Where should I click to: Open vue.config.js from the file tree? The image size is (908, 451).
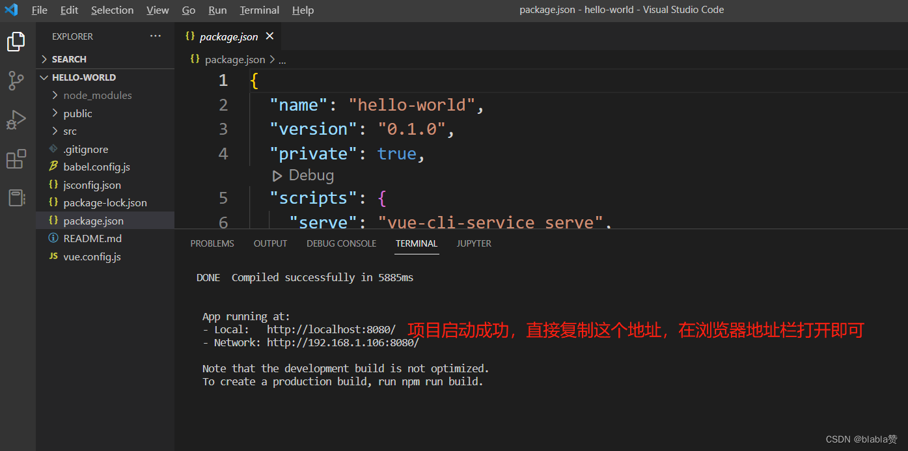point(92,256)
